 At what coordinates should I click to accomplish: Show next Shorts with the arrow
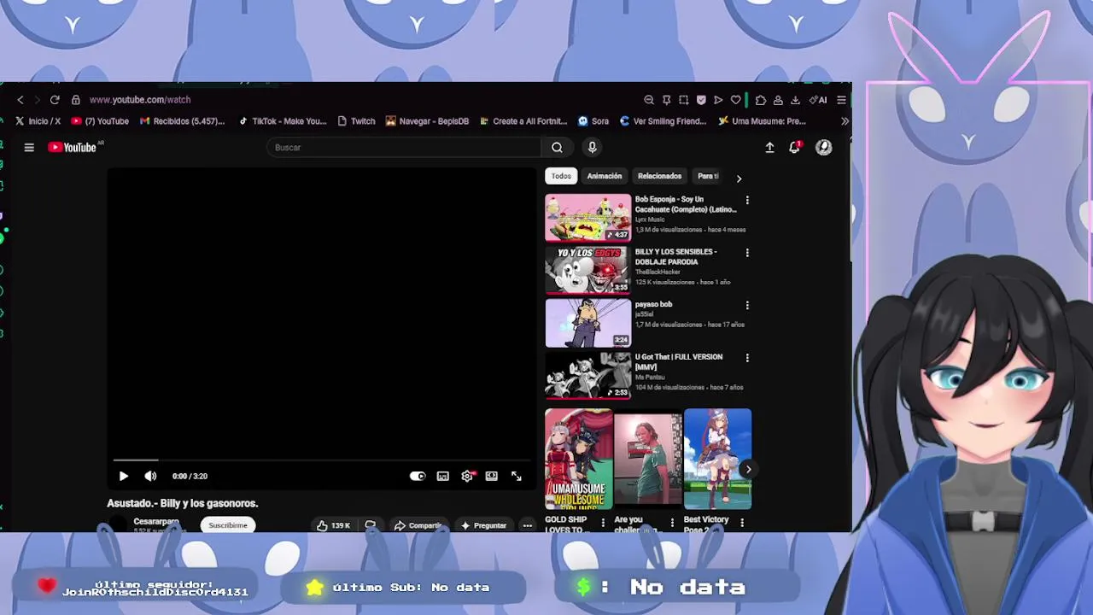point(748,469)
